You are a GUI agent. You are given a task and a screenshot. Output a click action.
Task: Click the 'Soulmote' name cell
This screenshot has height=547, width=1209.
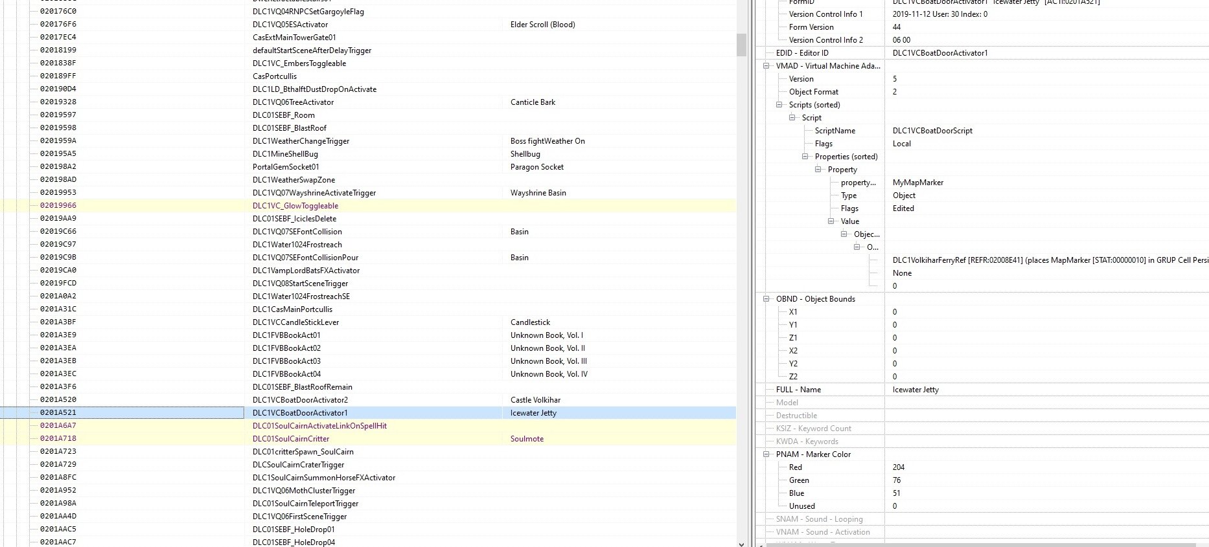click(x=527, y=439)
